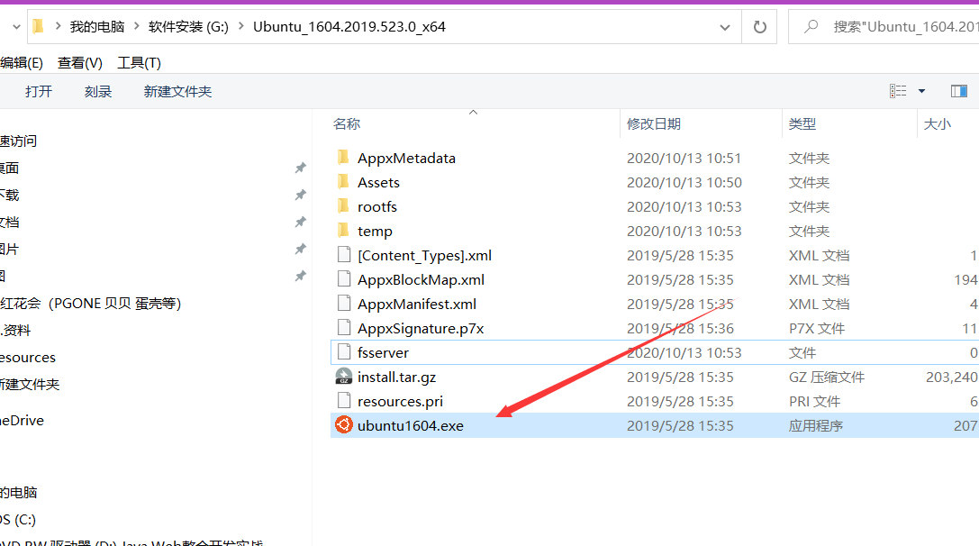Select the AppxManifest.xml file icon

(343, 303)
